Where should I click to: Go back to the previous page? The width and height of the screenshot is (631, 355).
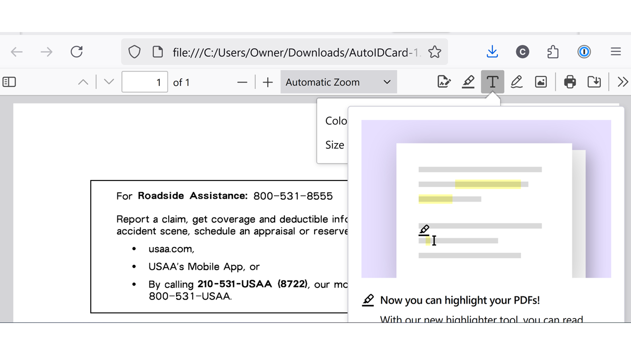(x=17, y=52)
